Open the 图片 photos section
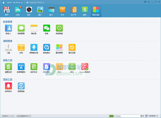This screenshot has height=118, width=161. (x=40, y=11)
